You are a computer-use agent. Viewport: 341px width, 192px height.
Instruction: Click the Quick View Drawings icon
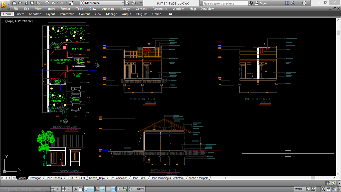tap(313, 189)
